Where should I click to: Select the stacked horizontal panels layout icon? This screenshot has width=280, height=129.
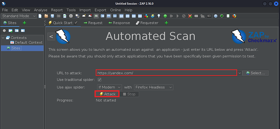140,16
